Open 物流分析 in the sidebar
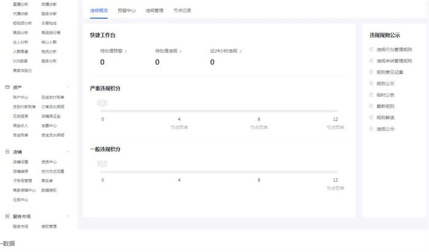 point(49,51)
